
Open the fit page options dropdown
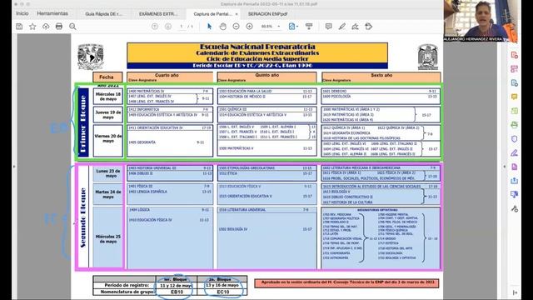[293, 27]
